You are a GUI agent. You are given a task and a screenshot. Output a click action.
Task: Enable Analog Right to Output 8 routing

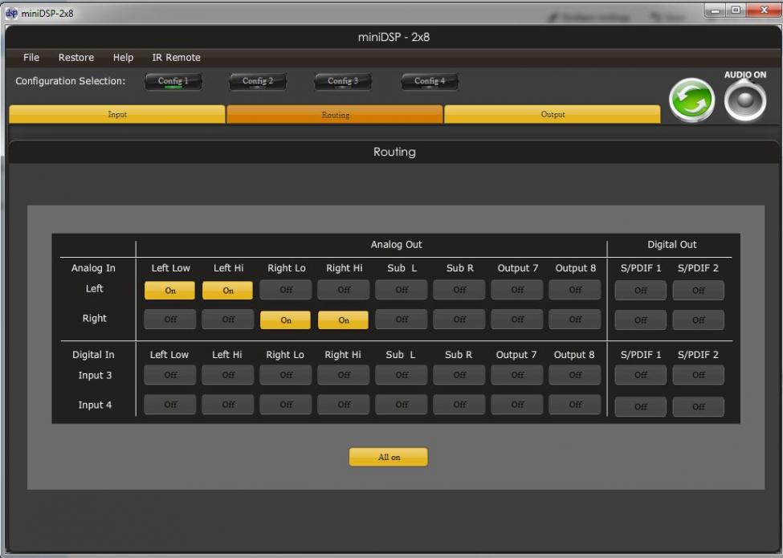coord(575,320)
